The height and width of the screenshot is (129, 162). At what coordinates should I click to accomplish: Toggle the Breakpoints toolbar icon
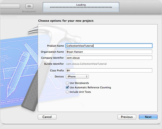[x=29, y=6]
